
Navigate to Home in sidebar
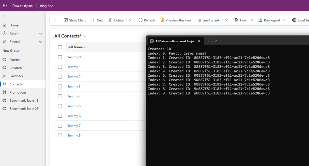click(x=14, y=25)
